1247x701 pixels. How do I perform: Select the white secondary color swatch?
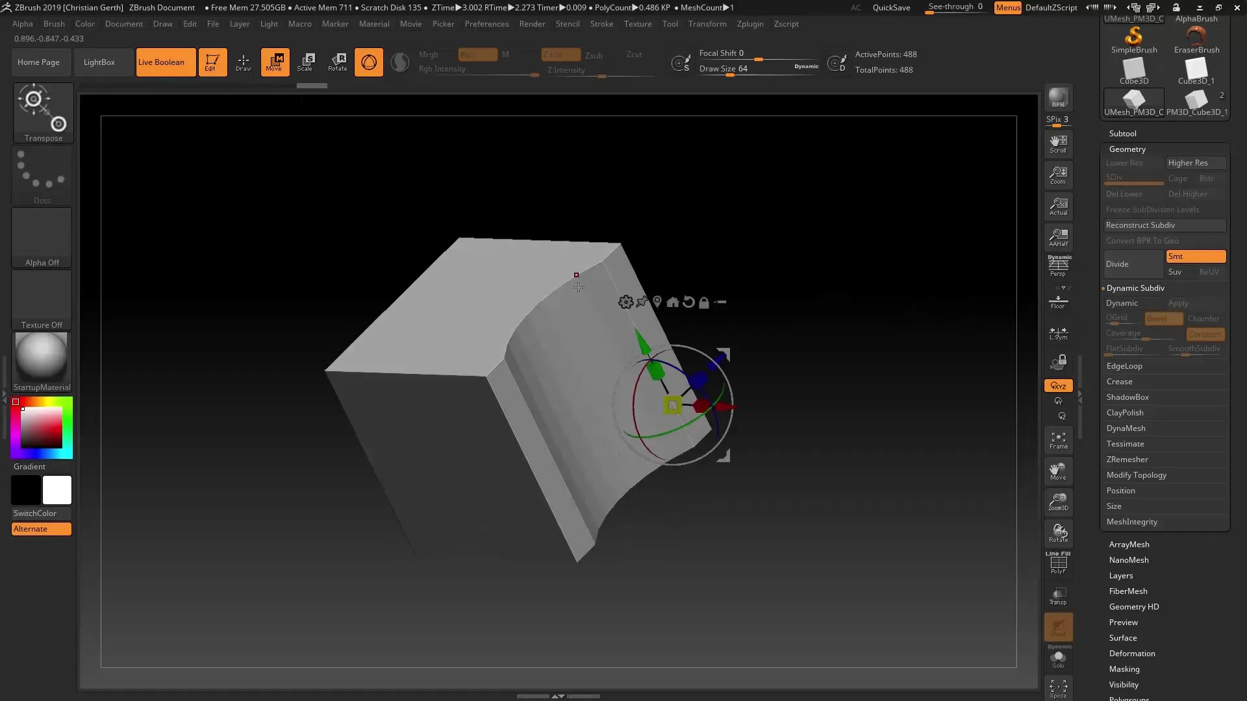(x=57, y=490)
